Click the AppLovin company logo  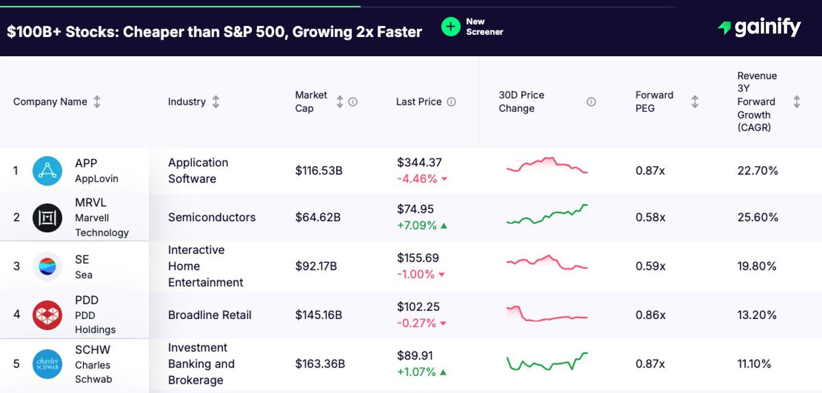pyautogui.click(x=47, y=170)
